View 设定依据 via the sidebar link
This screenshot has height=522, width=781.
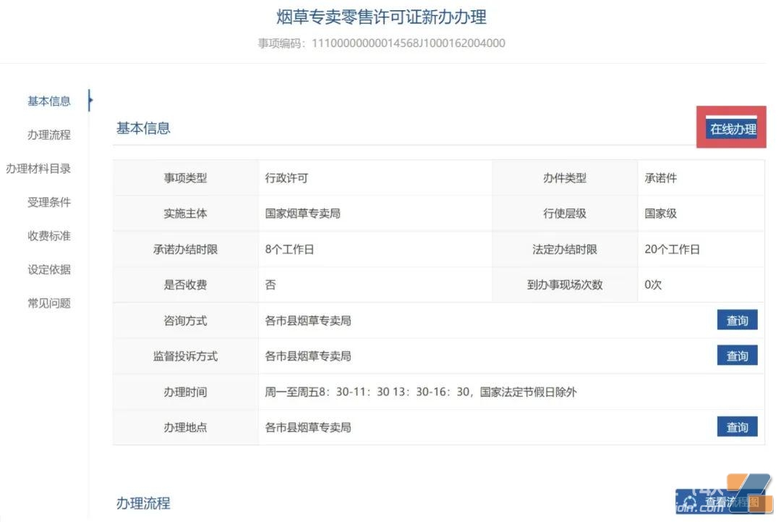[48, 270]
